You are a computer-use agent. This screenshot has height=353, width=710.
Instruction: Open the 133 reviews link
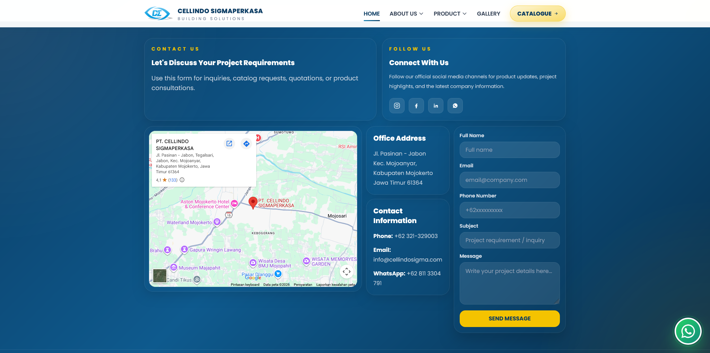tap(173, 180)
